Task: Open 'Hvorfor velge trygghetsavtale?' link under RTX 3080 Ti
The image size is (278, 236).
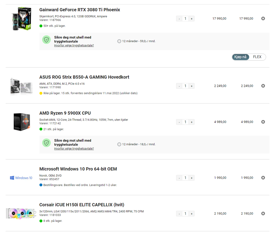Action: point(74,45)
